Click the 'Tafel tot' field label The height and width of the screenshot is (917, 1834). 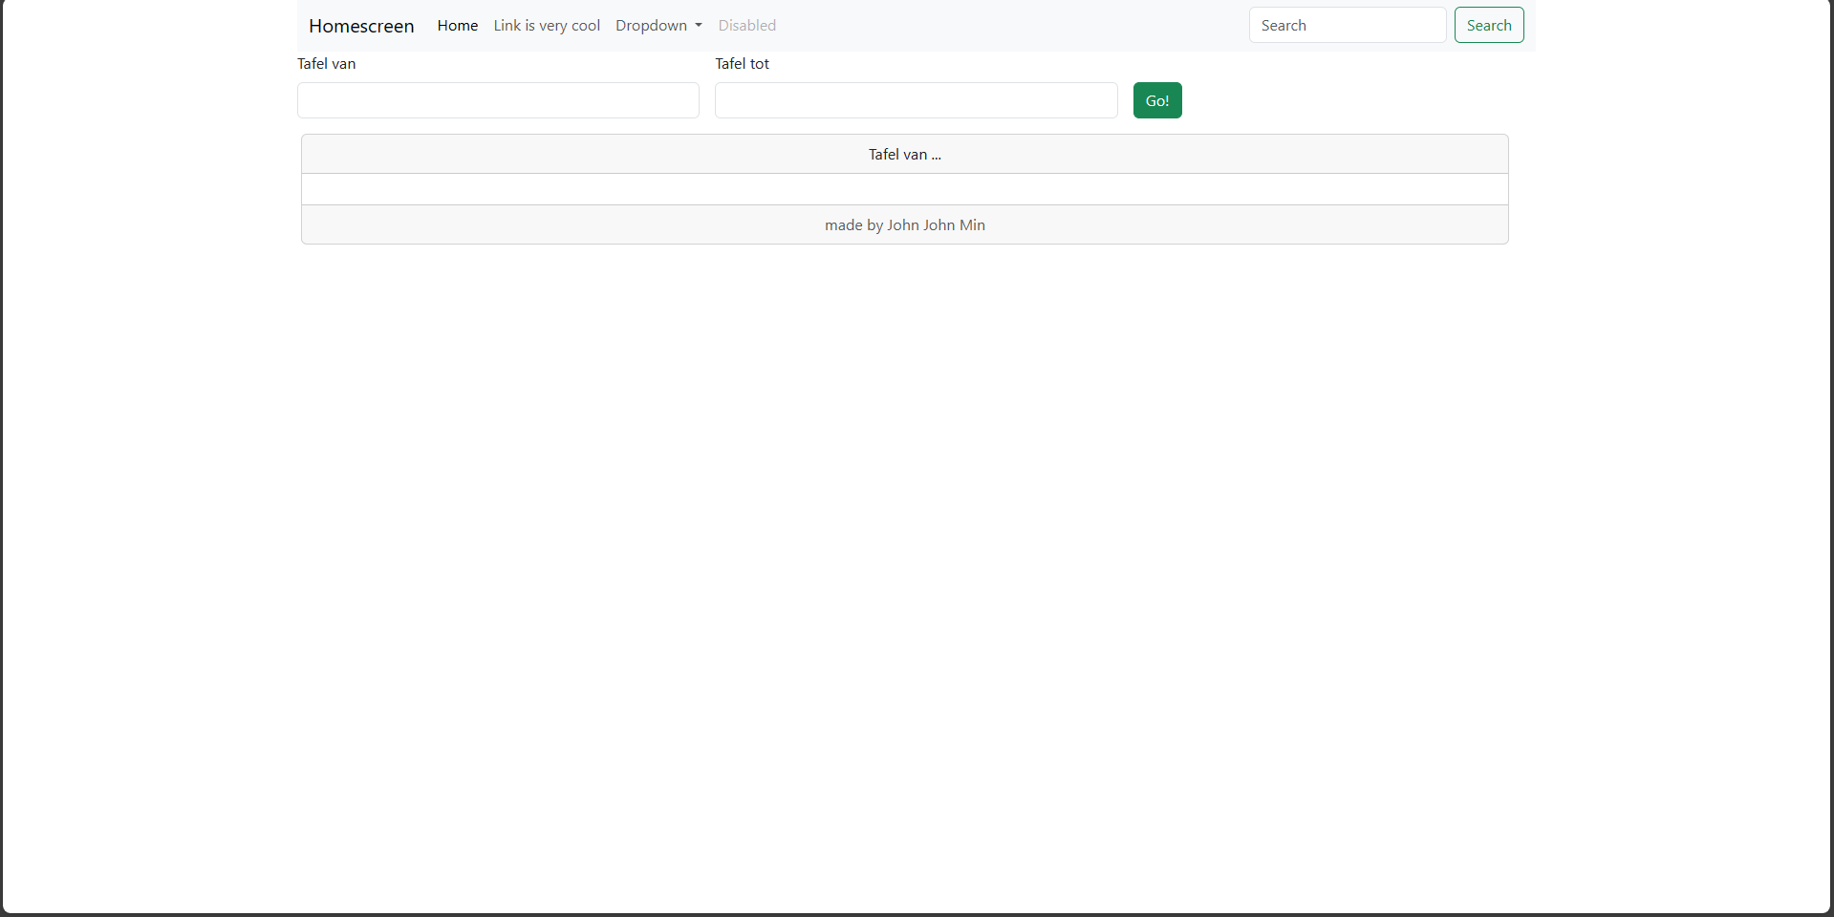pos(743,64)
